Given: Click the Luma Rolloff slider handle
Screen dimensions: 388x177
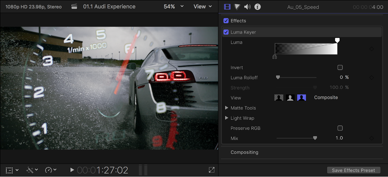Looking at the screenshot, I should 278,77.
